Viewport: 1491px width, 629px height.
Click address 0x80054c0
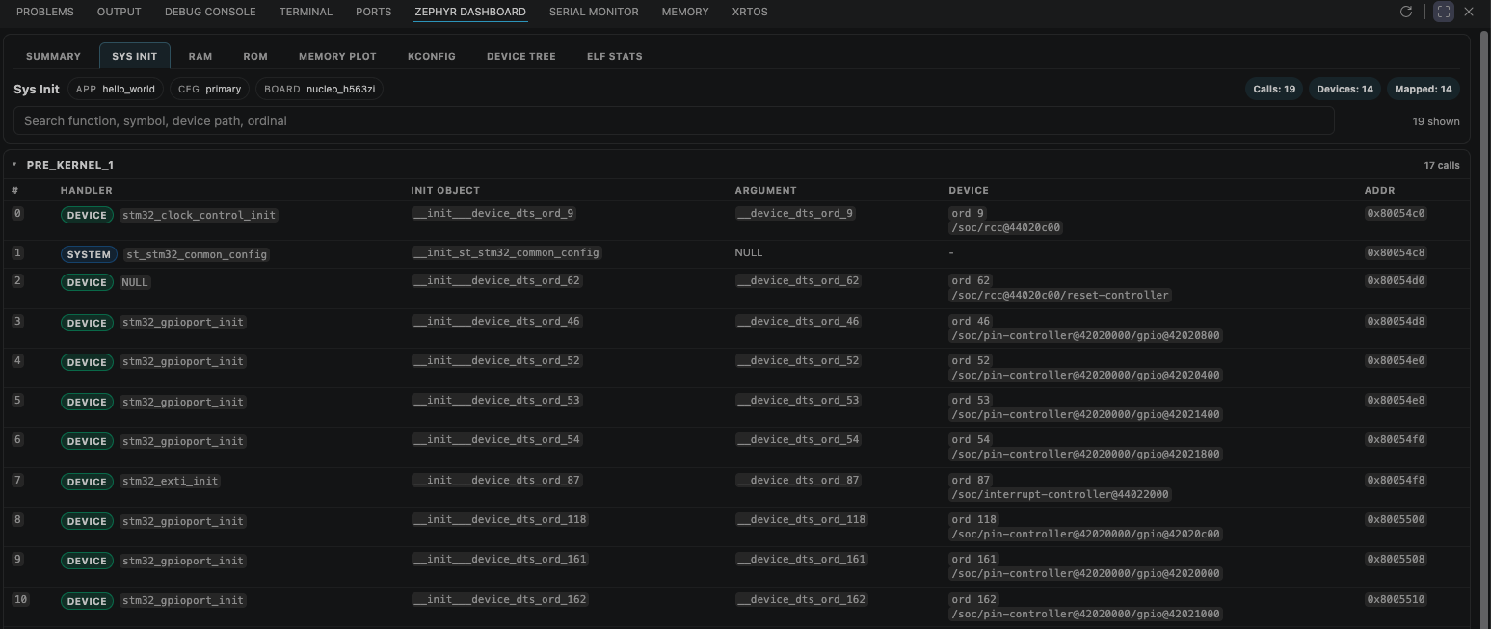1396,213
